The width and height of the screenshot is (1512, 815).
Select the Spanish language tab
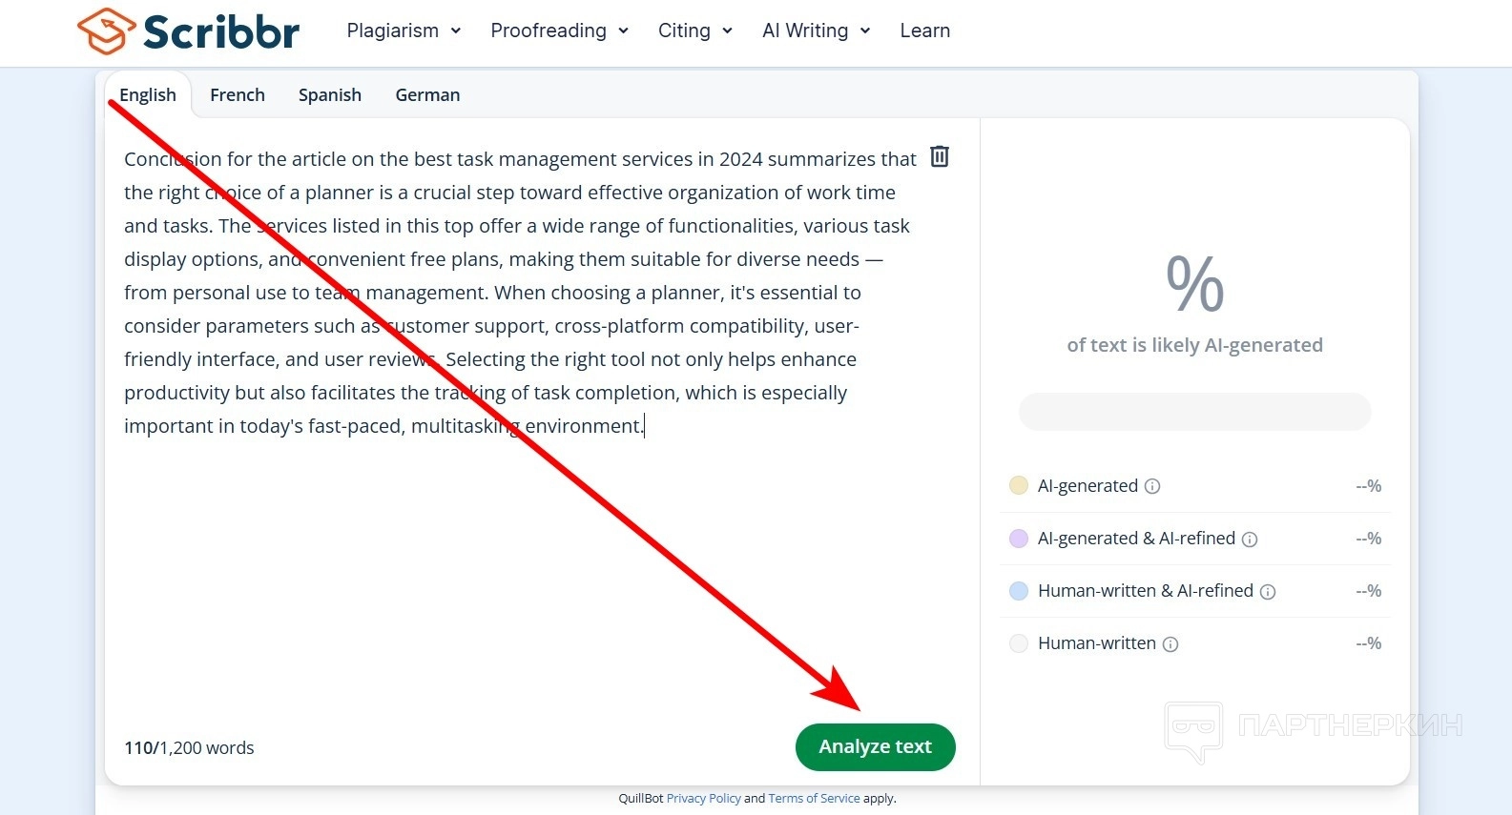[x=330, y=95]
